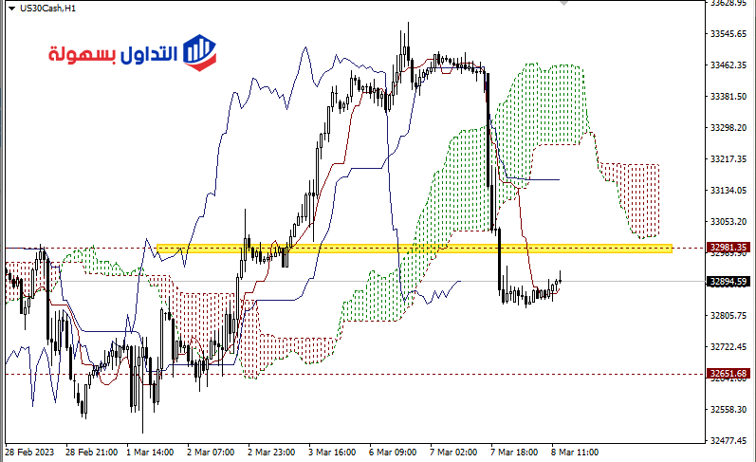
Task: Click the 33462.35 price axis value
Action: point(728,65)
